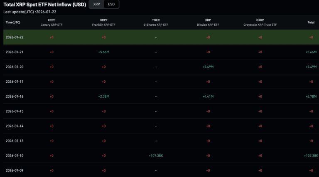
Task: Click the Total XRP Spot ETF Net Inflow title
Action: pos(45,5)
